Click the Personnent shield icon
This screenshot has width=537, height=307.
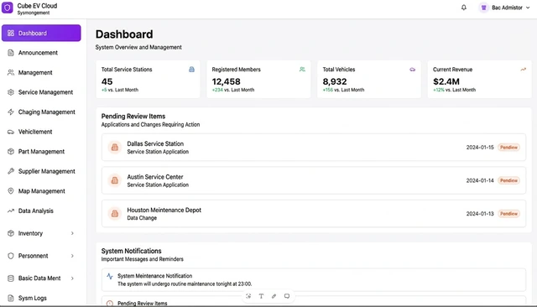click(11, 256)
